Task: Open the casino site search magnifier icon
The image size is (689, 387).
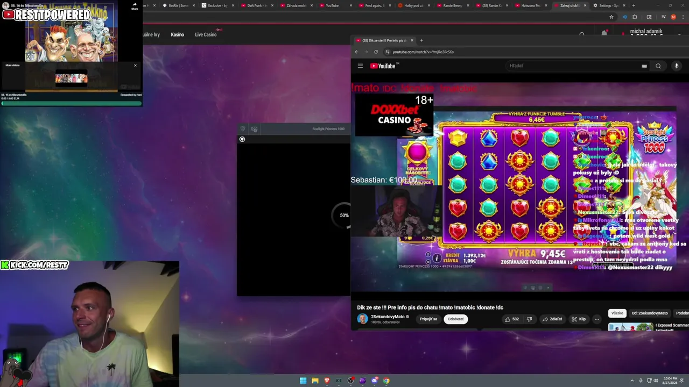Action: (x=582, y=34)
